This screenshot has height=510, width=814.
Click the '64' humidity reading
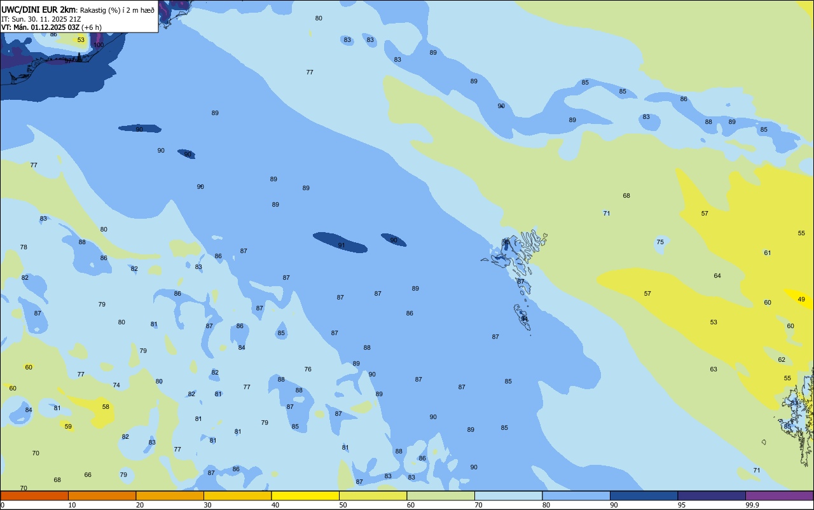(717, 276)
